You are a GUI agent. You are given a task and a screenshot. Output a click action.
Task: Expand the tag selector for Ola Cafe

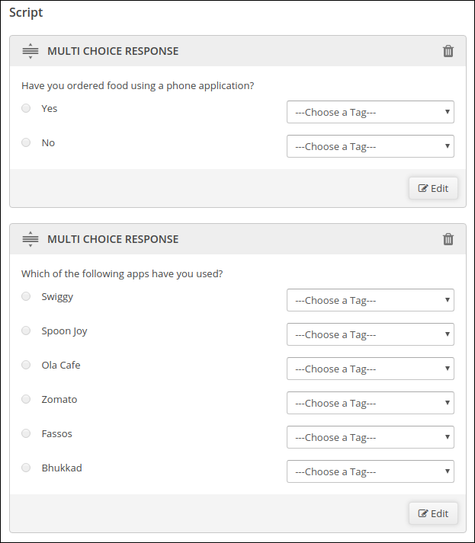[371, 369]
